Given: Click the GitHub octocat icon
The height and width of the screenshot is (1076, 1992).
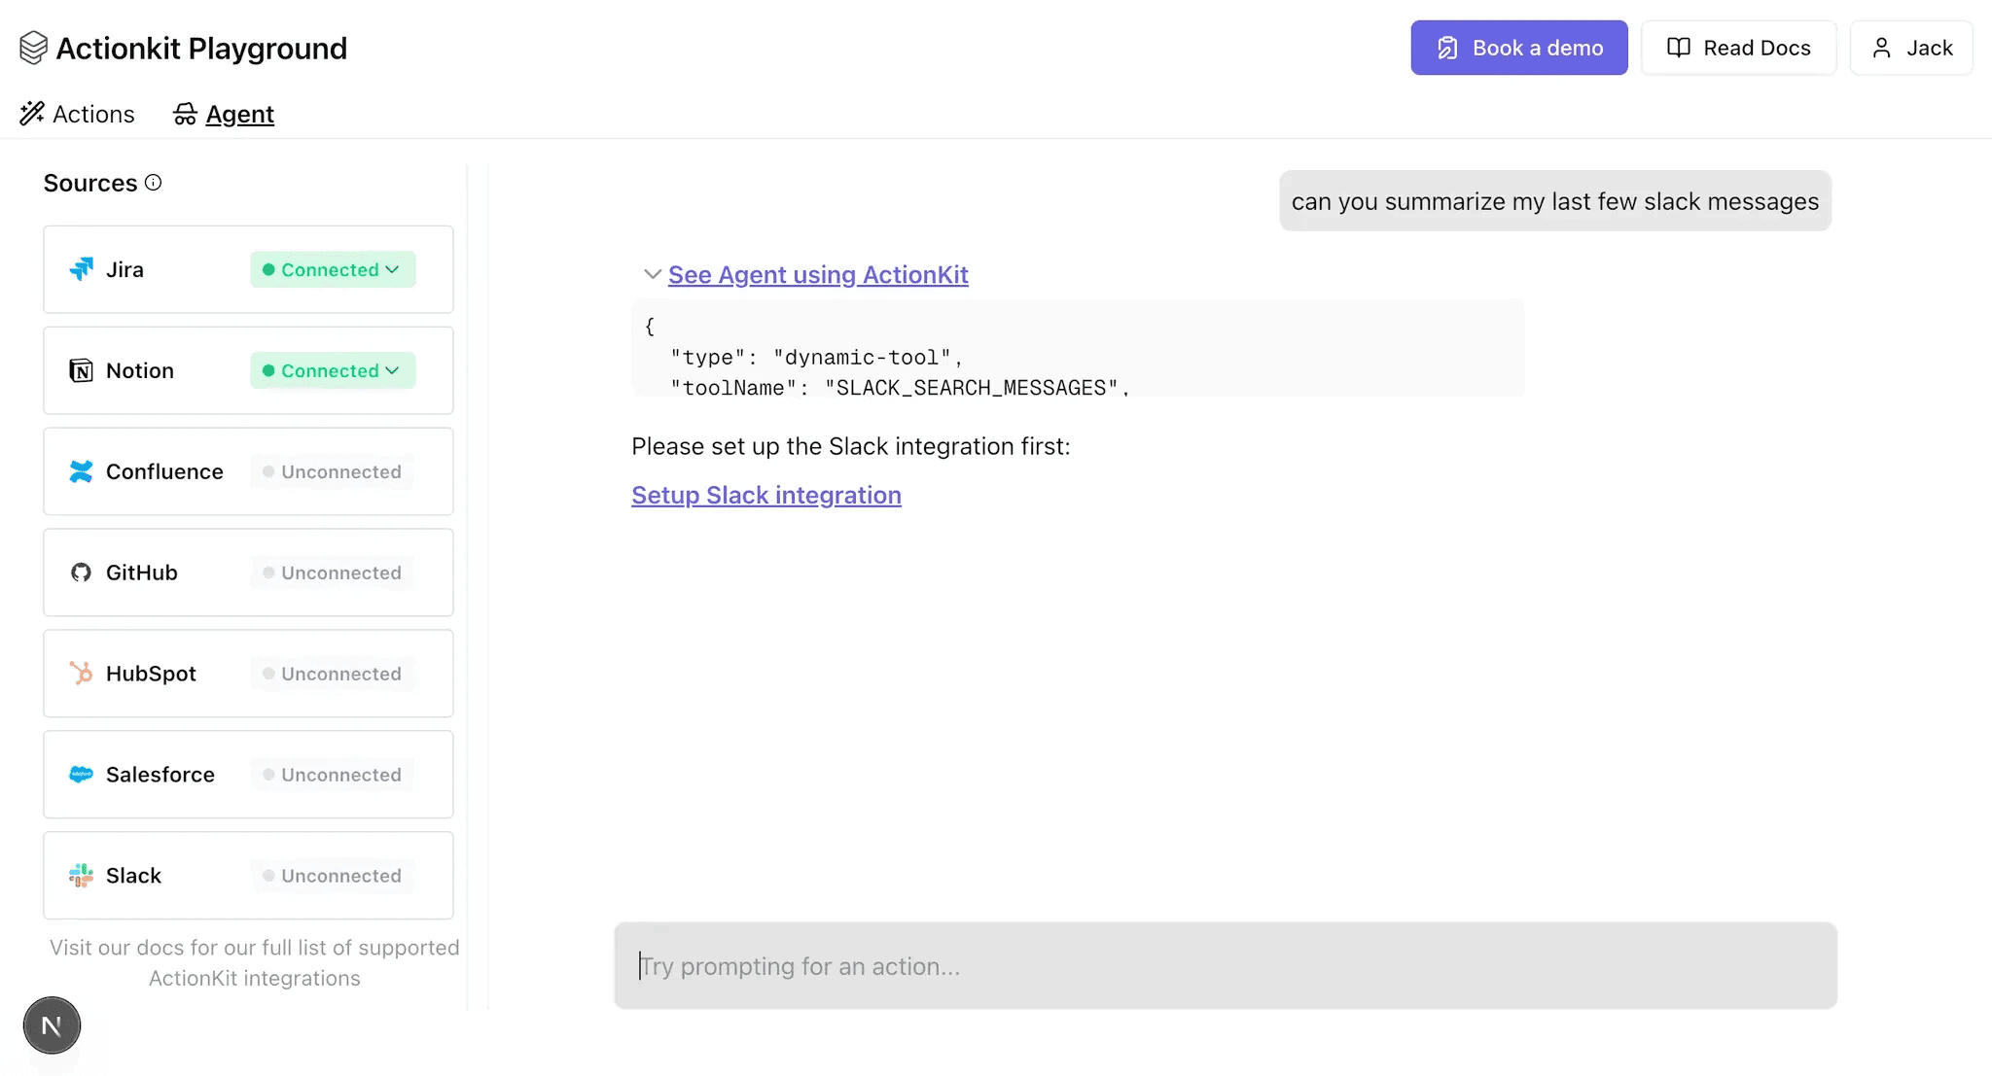Looking at the screenshot, I should [82, 573].
